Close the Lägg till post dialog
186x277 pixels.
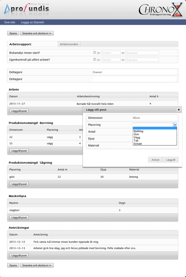179,110
